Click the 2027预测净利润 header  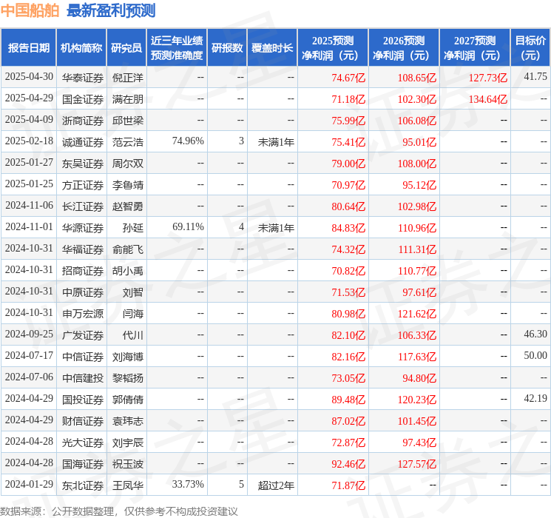[x=475, y=47]
